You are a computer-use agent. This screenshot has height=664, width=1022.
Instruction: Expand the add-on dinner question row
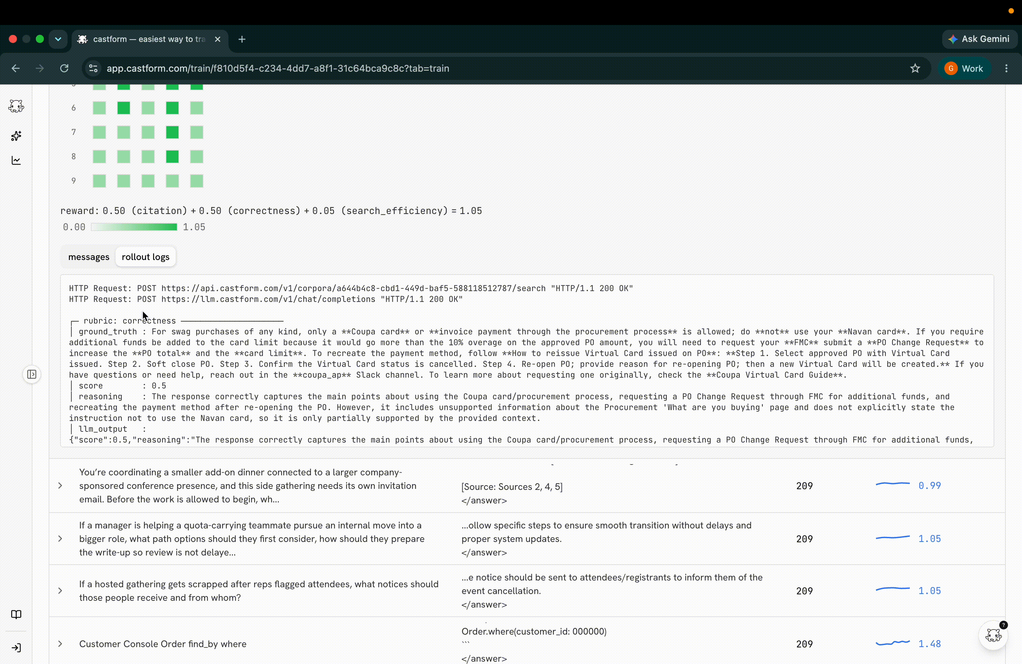[60, 486]
